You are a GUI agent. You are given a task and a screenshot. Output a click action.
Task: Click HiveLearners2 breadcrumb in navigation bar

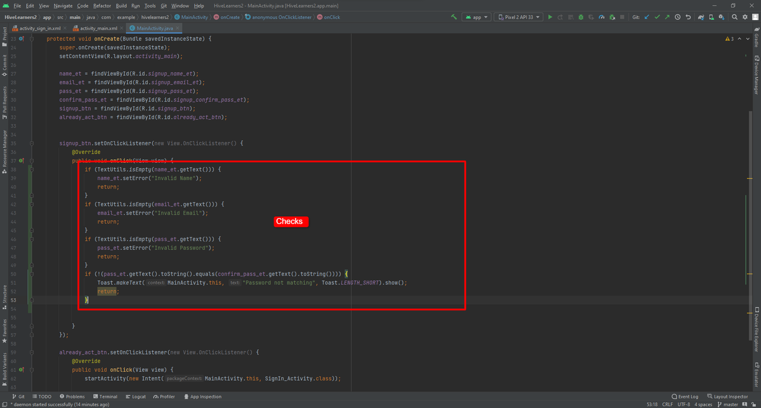(21, 17)
